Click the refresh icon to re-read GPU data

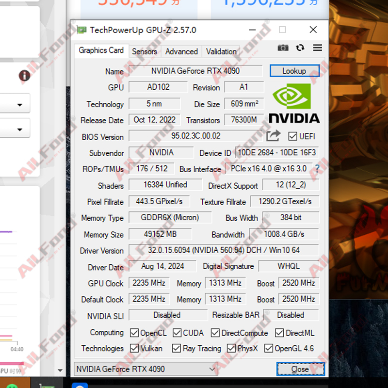tap(300, 48)
